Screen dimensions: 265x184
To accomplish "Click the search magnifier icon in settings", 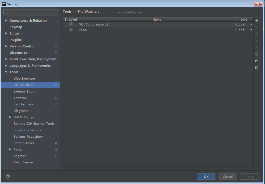I will click(7, 12).
